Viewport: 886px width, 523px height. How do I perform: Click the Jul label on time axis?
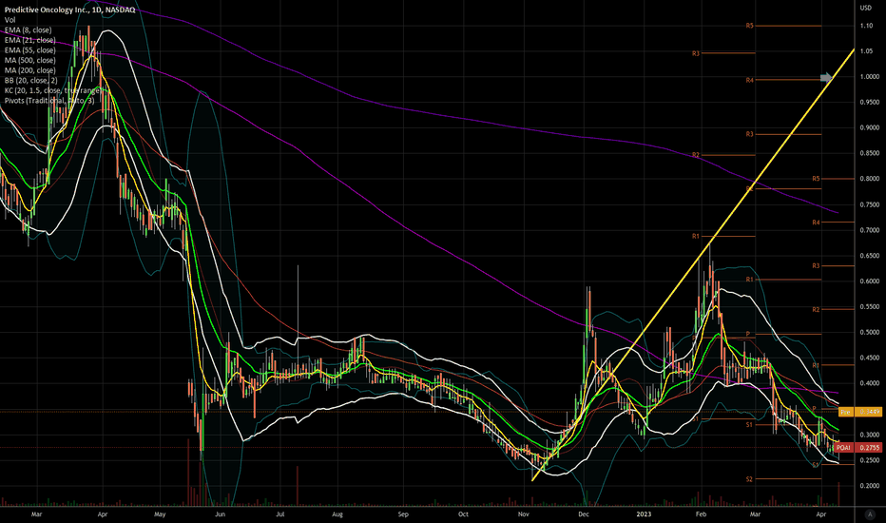pyautogui.click(x=280, y=514)
